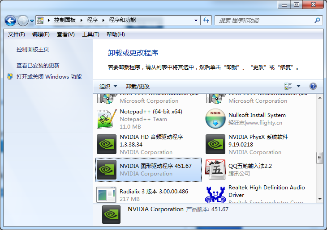Open the 文件(F) menu
The width and height of the screenshot is (327, 230).
point(17,34)
